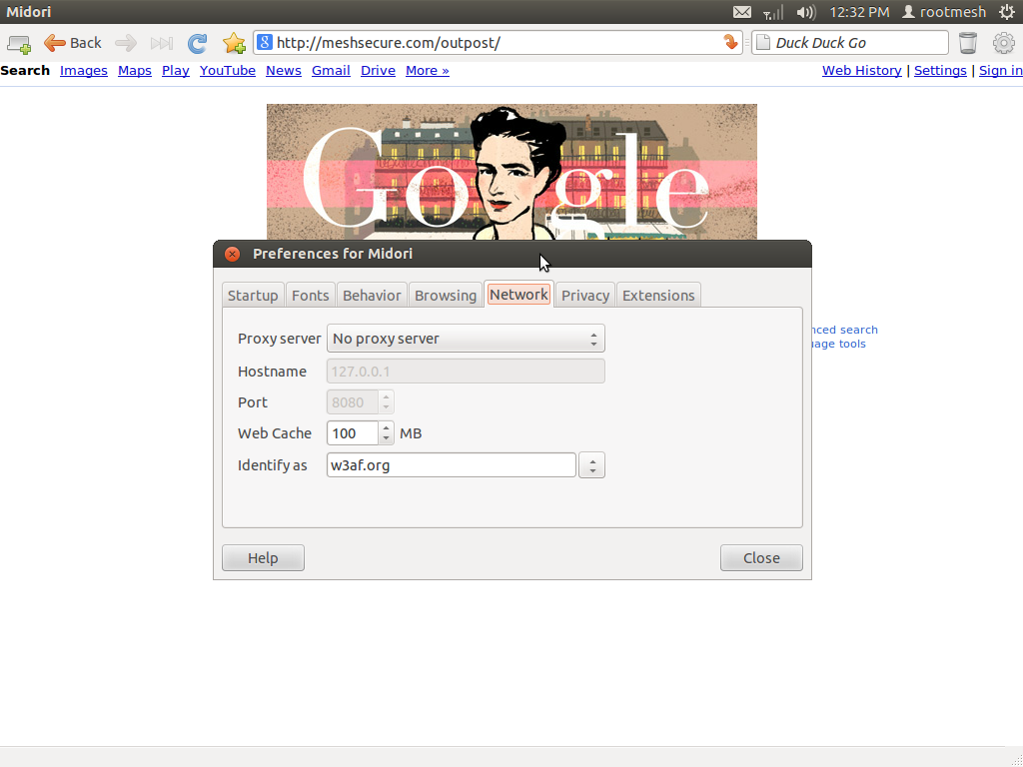Open the Settings link on the Google page
This screenshot has height=767, width=1023.
(x=940, y=71)
